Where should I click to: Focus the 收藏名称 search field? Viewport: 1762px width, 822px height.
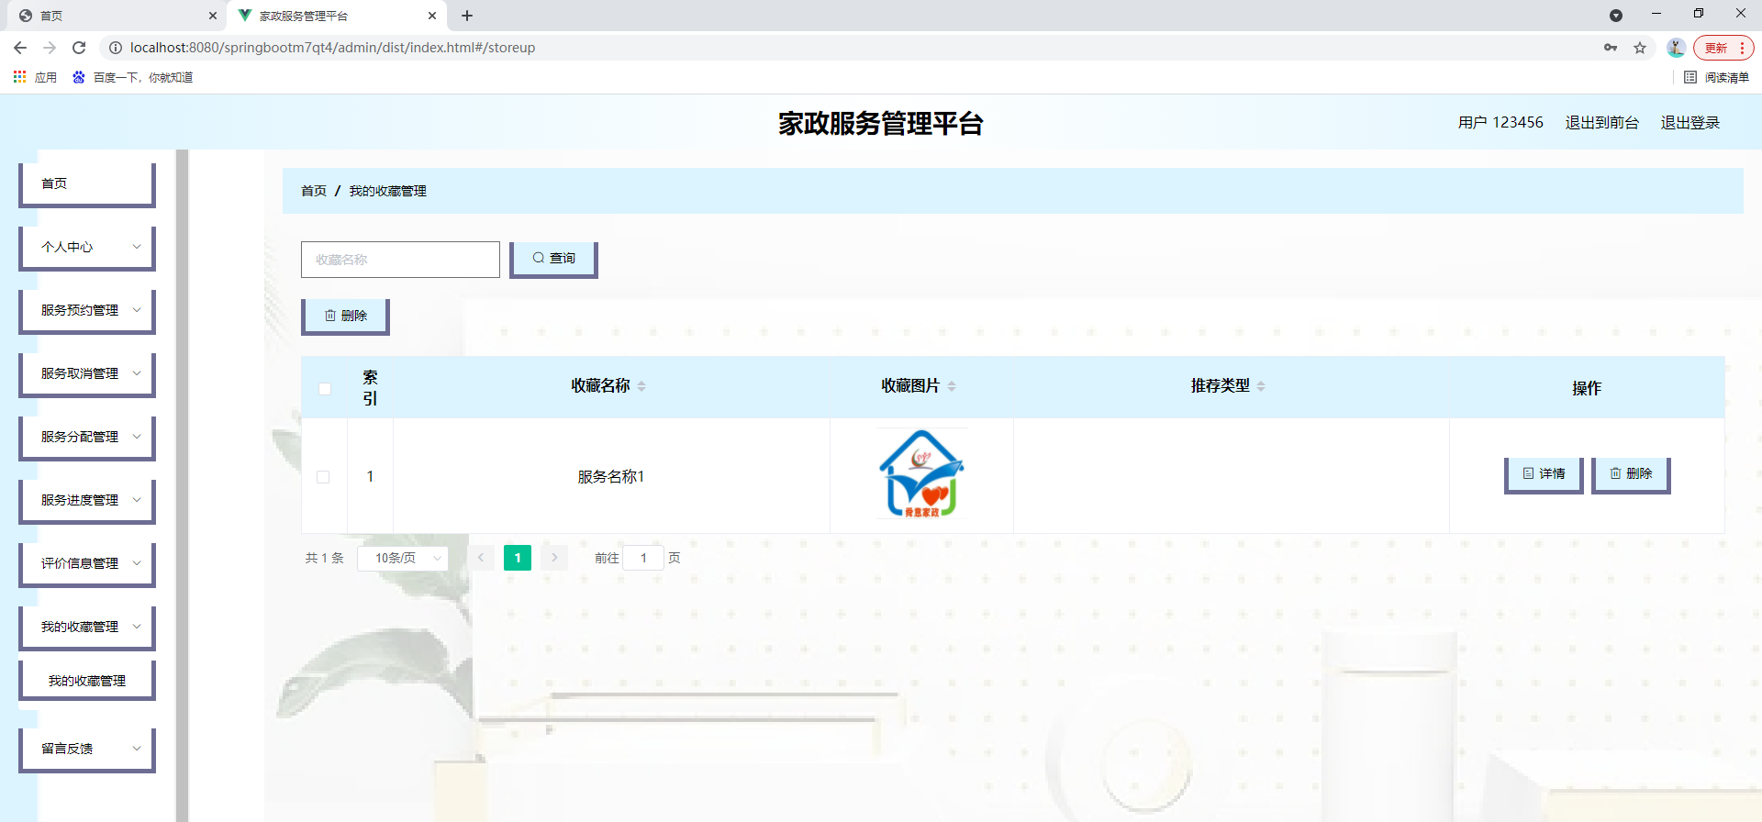pos(400,260)
